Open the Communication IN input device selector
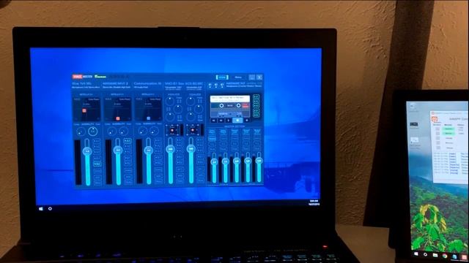 (x=148, y=85)
